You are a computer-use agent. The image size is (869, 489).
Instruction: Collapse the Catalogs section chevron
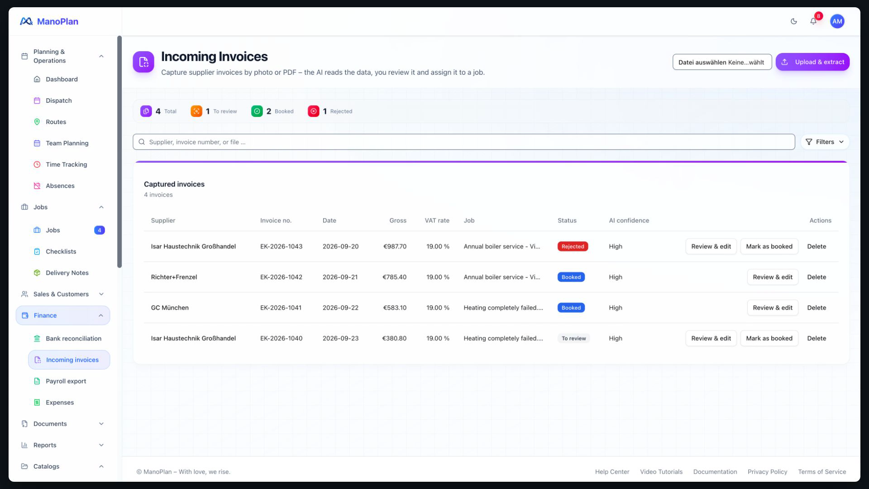coord(101,466)
